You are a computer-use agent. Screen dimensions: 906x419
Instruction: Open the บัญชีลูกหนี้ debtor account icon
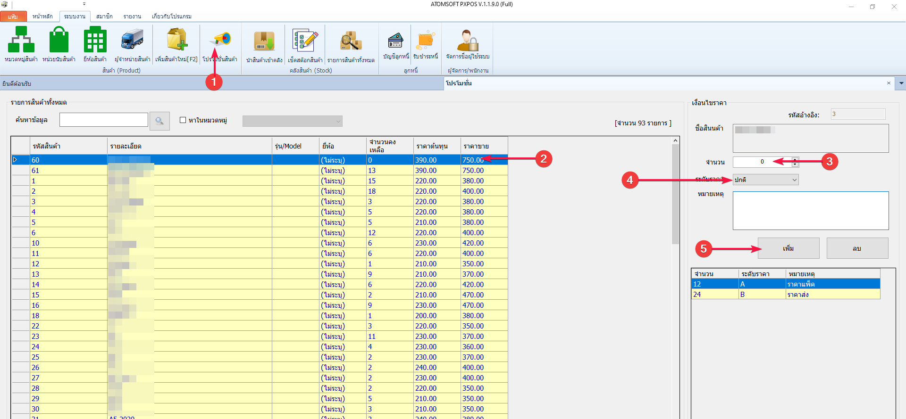point(396,44)
